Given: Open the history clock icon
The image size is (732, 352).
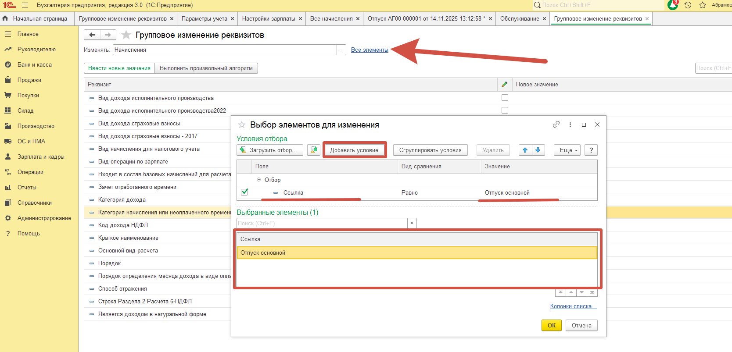Looking at the screenshot, I should click(x=688, y=5).
